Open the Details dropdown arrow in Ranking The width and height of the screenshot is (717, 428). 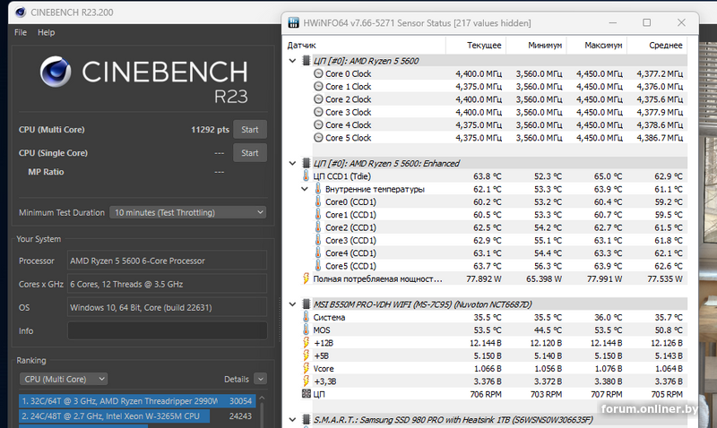coord(260,379)
